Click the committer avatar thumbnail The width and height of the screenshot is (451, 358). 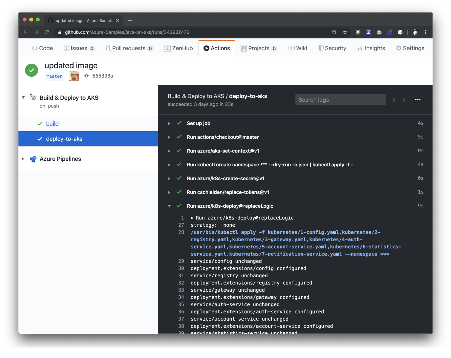point(74,76)
